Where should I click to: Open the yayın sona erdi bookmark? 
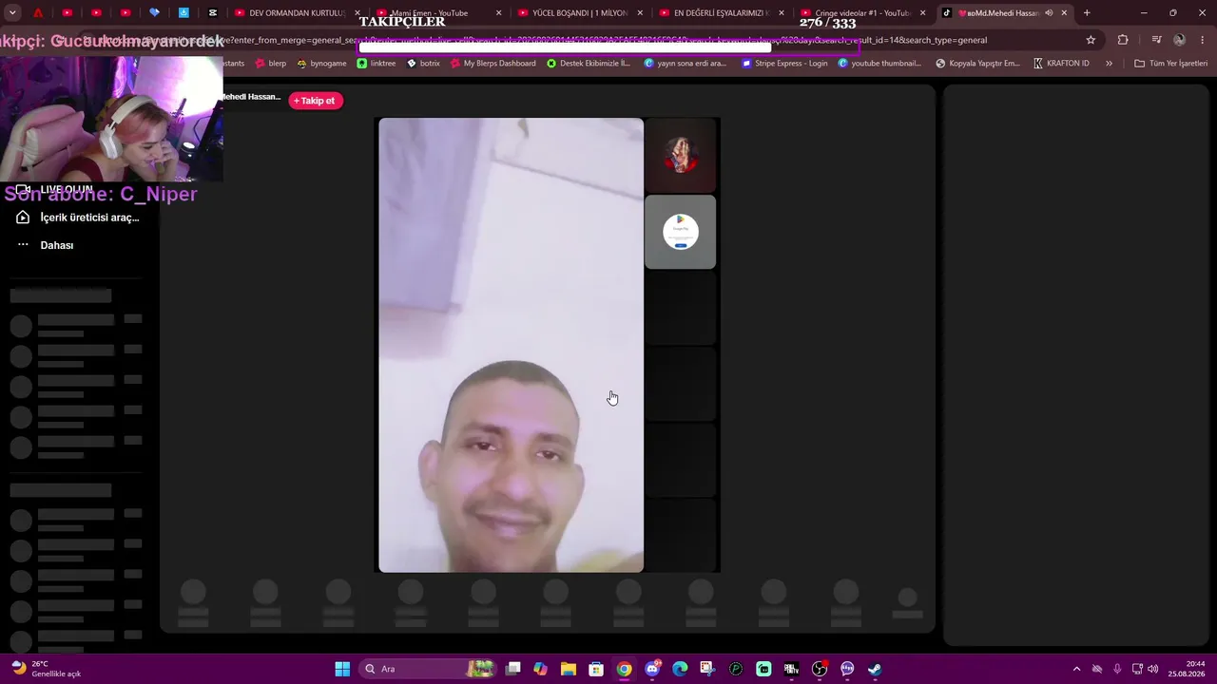(686, 64)
